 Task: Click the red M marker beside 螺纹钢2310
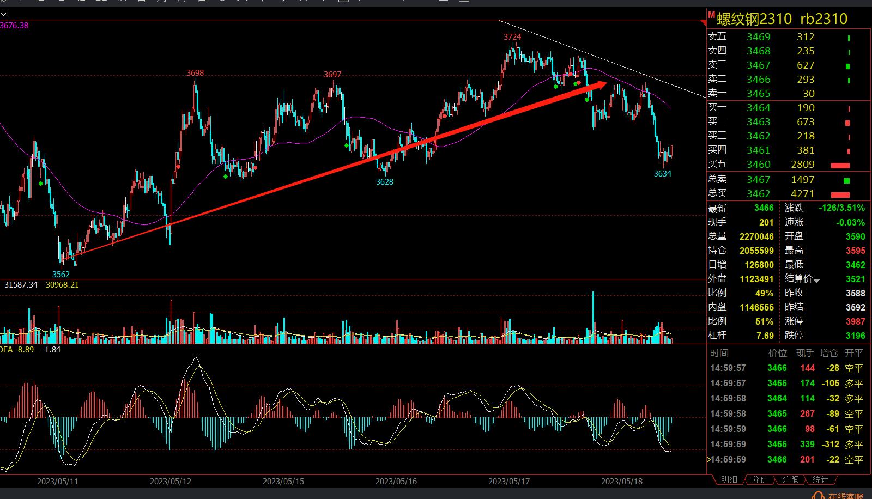click(x=711, y=15)
